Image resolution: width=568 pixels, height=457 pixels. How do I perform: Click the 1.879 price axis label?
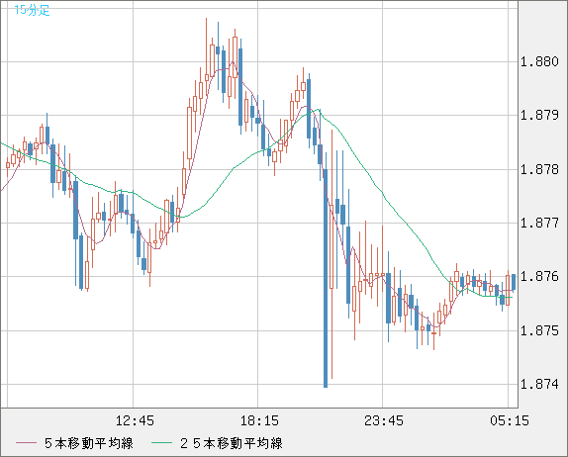pyautogui.click(x=539, y=115)
